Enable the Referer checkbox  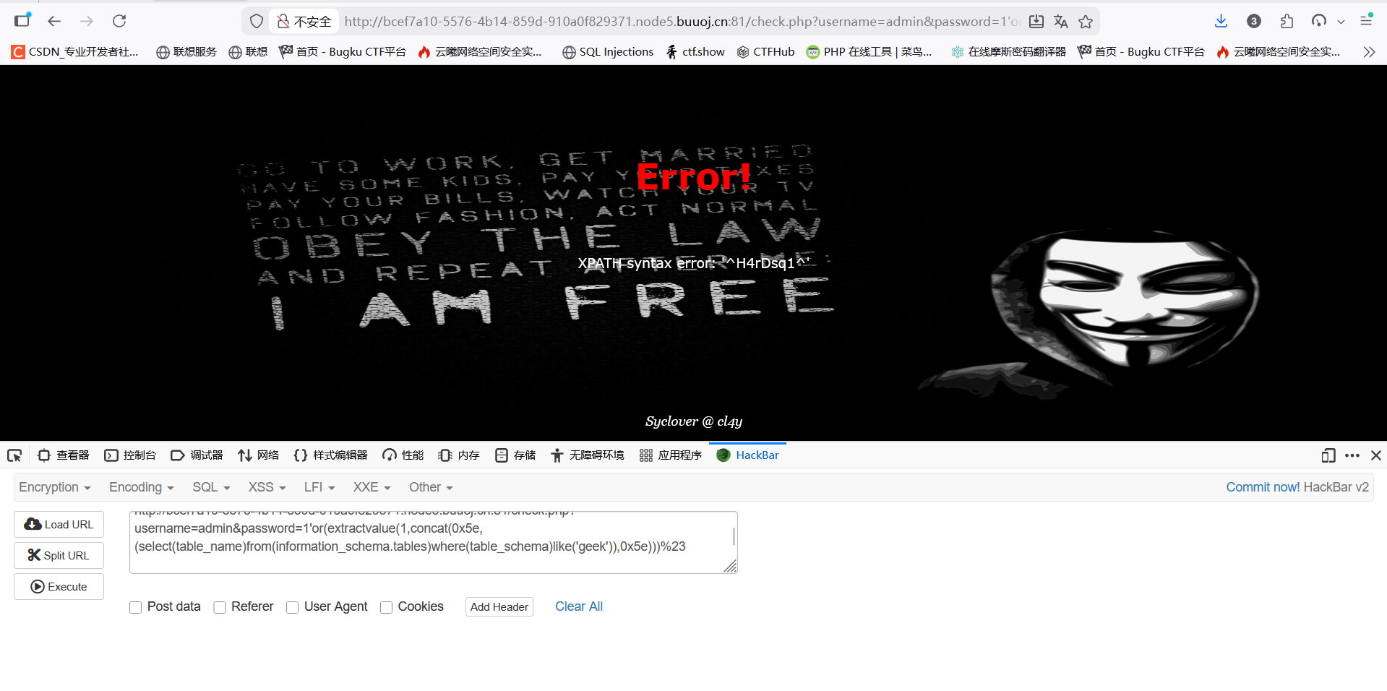(x=220, y=607)
